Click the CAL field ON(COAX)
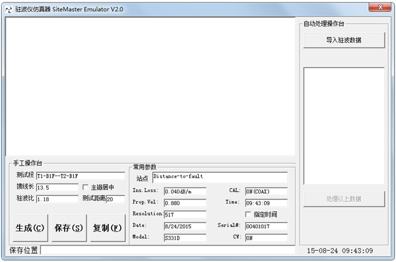396x262 pixels. pos(267,191)
